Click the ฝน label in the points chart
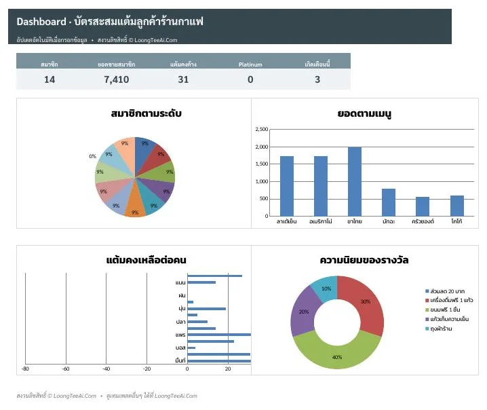The image size is (487, 410). [182, 295]
